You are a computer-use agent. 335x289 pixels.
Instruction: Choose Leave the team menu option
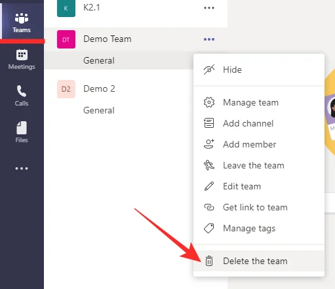[x=259, y=165]
